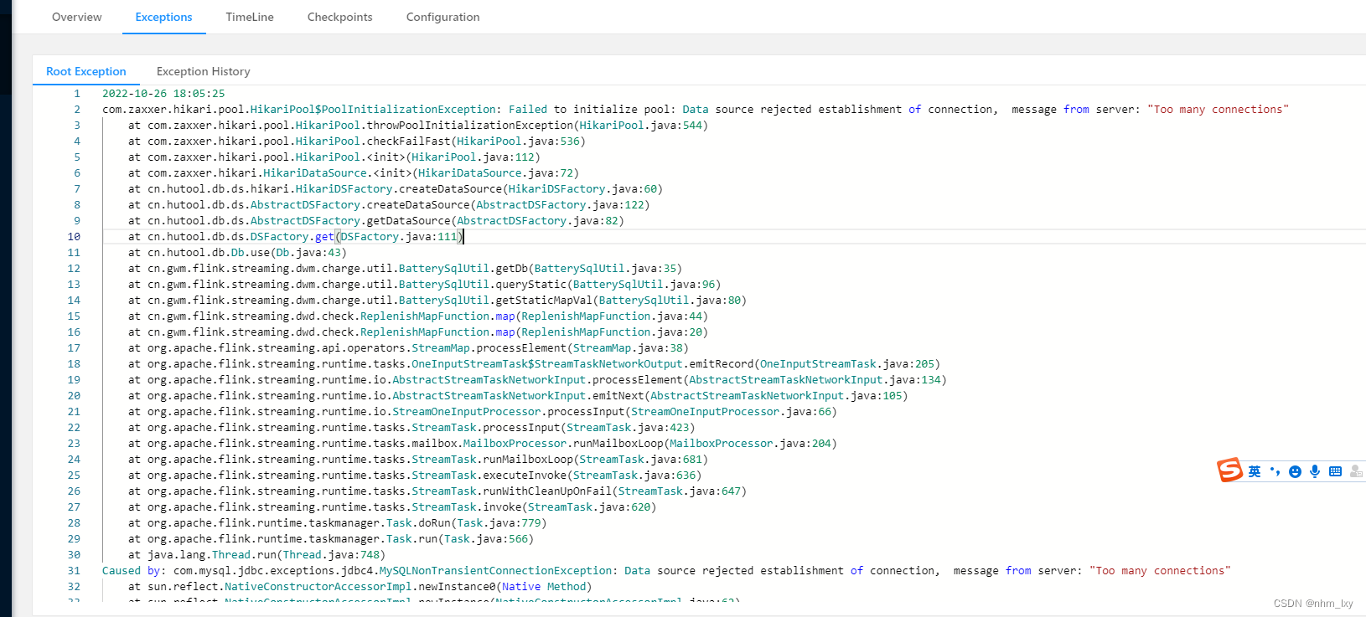The image size is (1366, 617).
Task: Click AbstractStreamTaskNetworkInput.java:134 on line 19
Action: point(815,380)
